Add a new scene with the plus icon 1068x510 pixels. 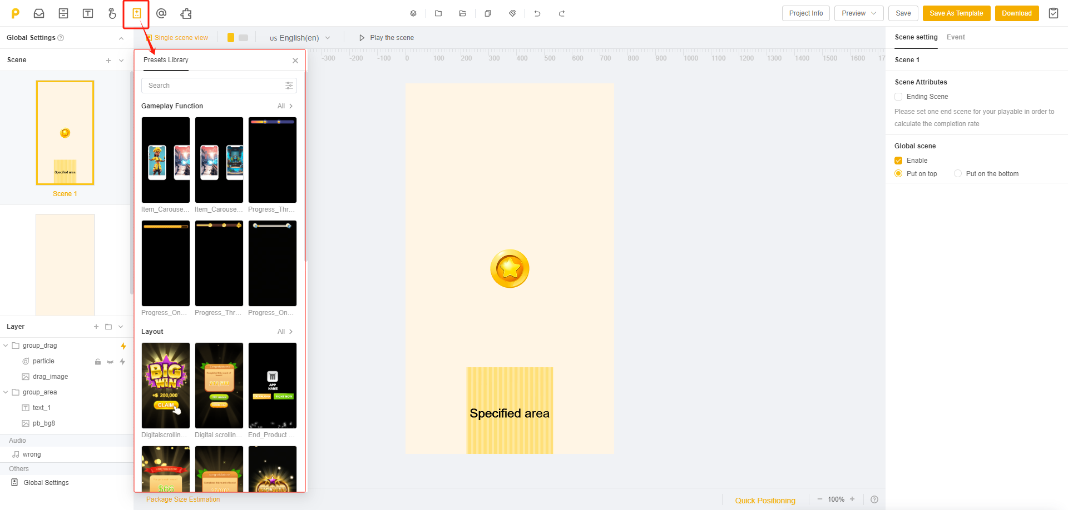pos(108,61)
